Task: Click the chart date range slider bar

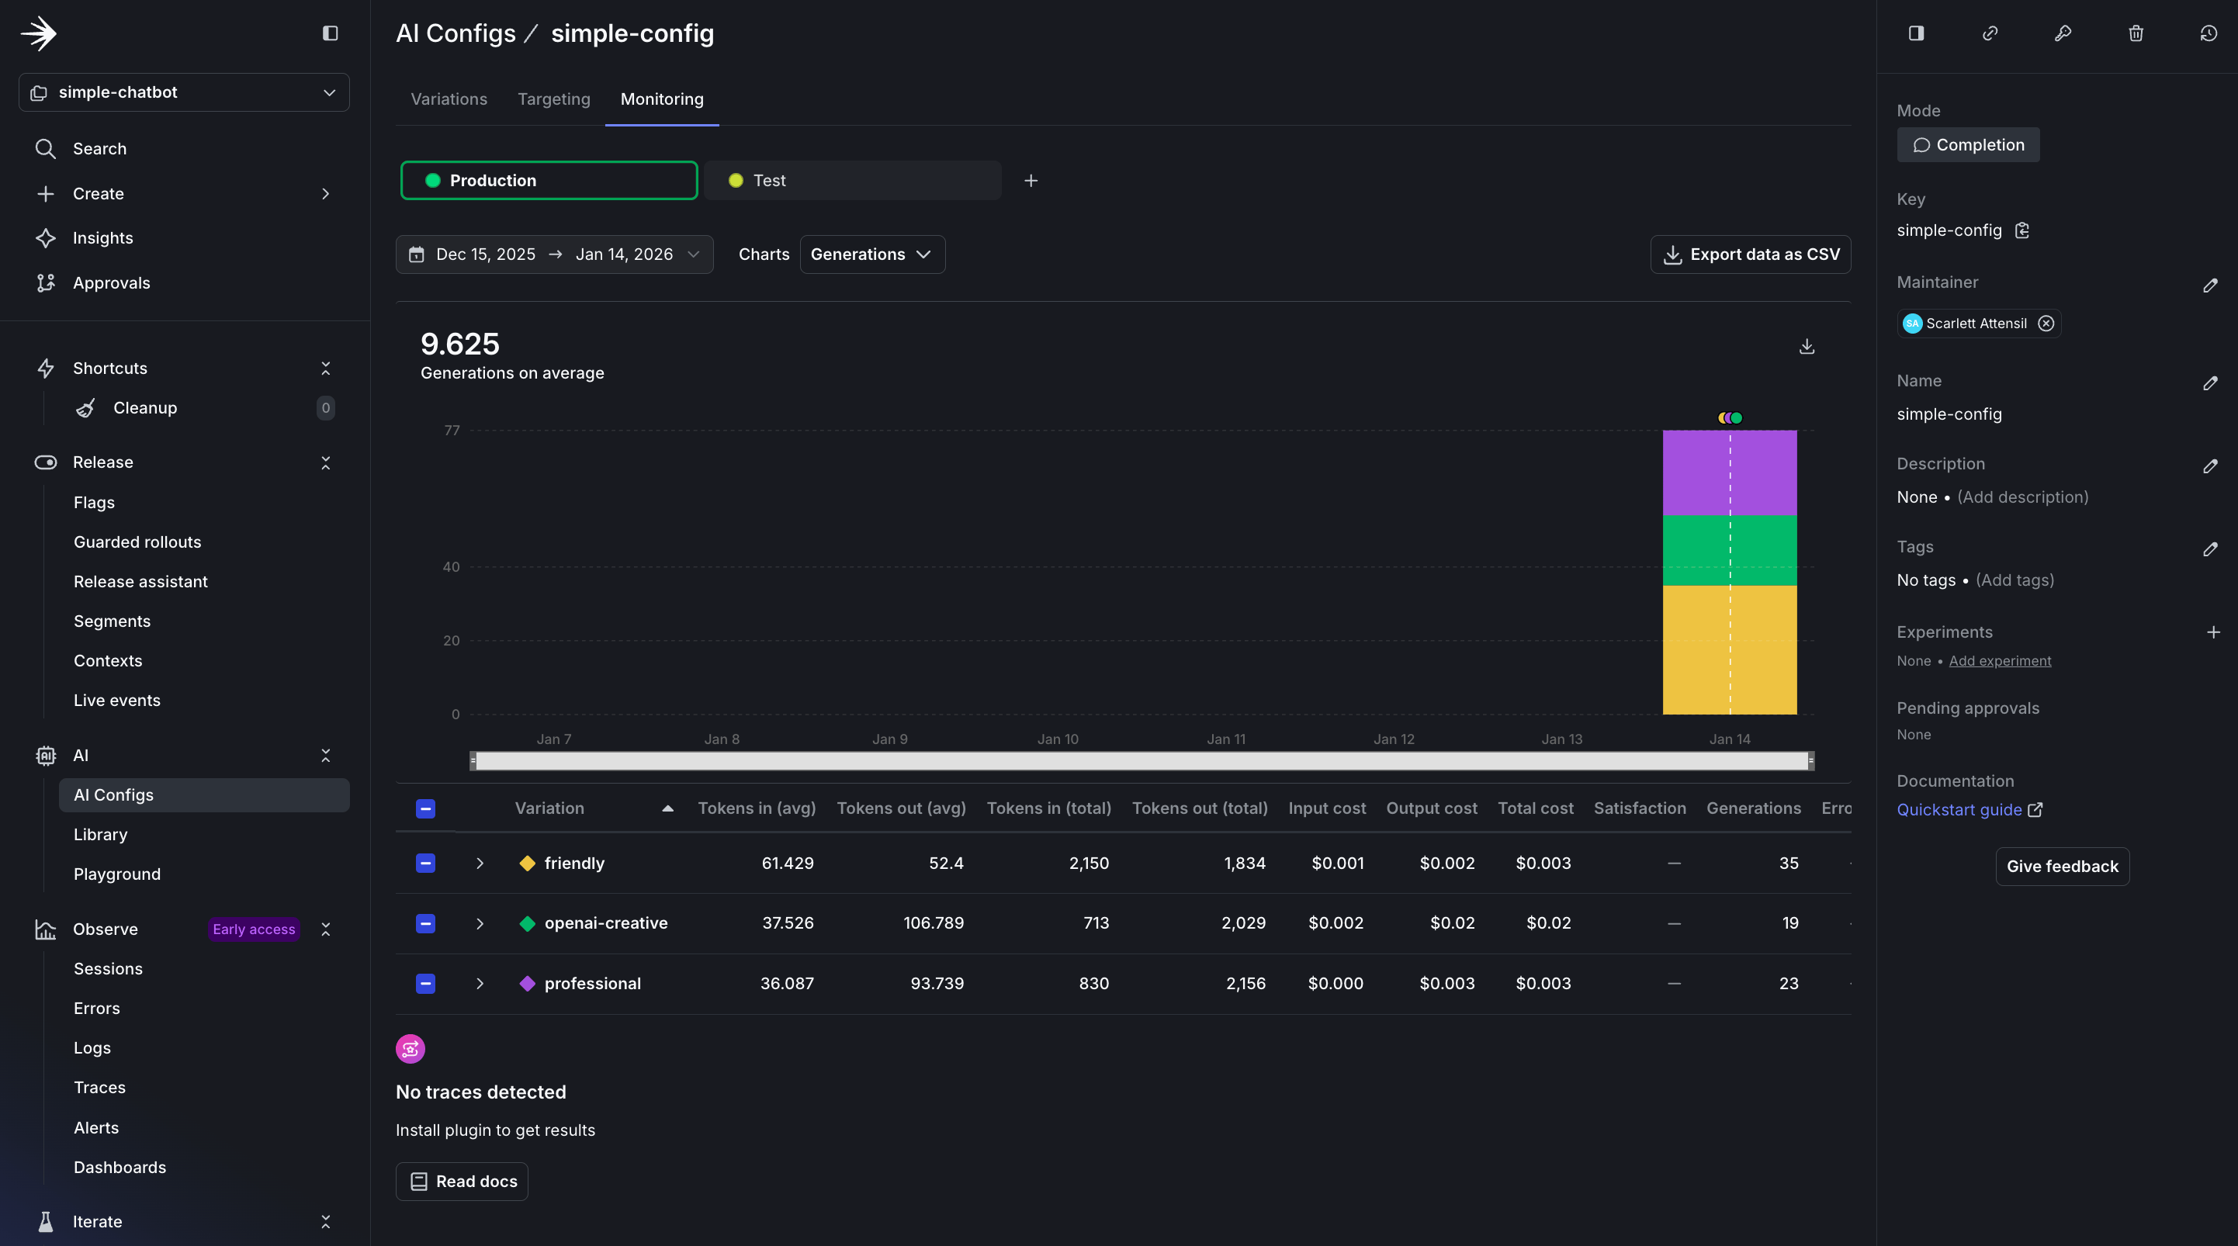Action: pos(1142,761)
